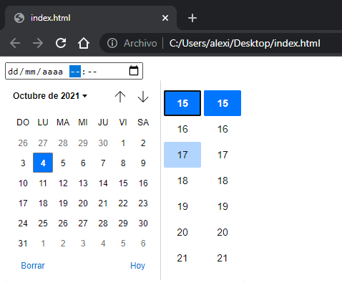
Task: Select September 26 grayed date
Action: (x=23, y=143)
